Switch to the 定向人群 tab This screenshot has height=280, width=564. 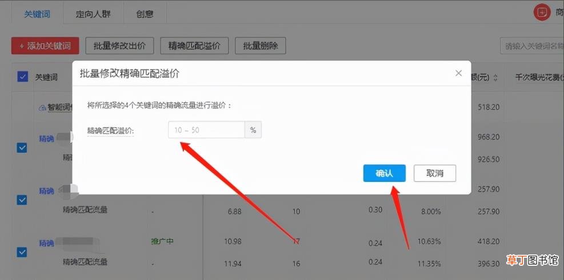pyautogui.click(x=94, y=14)
